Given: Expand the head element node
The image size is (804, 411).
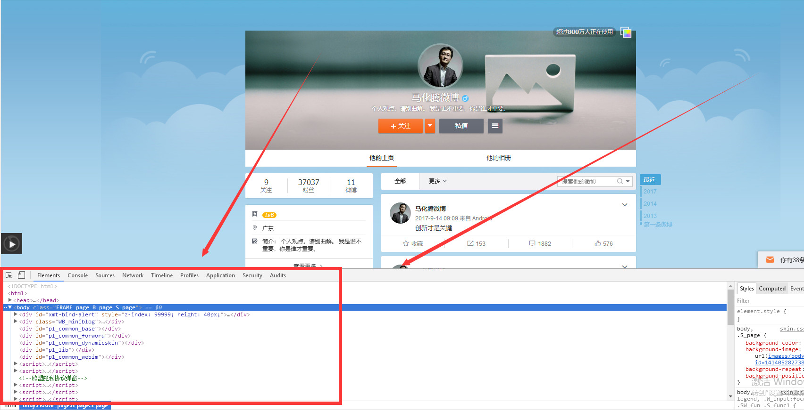Looking at the screenshot, I should click(10, 300).
